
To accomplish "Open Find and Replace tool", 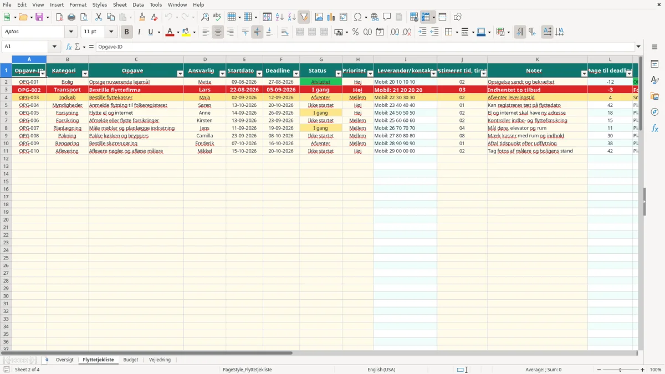I will click(205, 17).
